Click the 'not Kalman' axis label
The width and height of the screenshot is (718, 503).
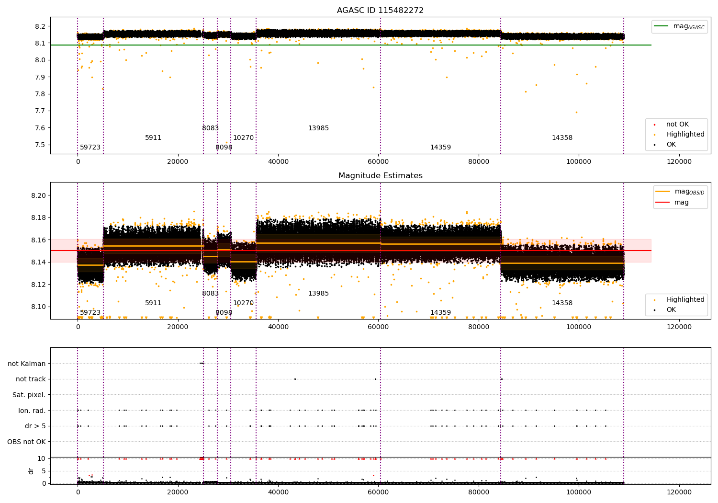27,364
